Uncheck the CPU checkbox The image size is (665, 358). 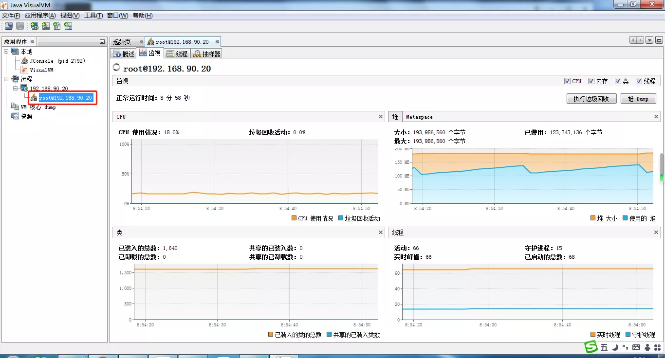pos(567,81)
